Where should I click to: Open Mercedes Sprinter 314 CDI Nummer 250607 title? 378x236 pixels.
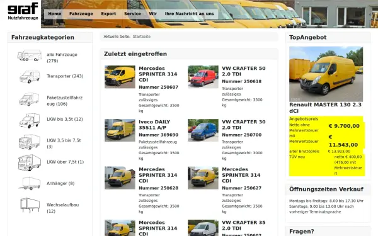pos(158,74)
